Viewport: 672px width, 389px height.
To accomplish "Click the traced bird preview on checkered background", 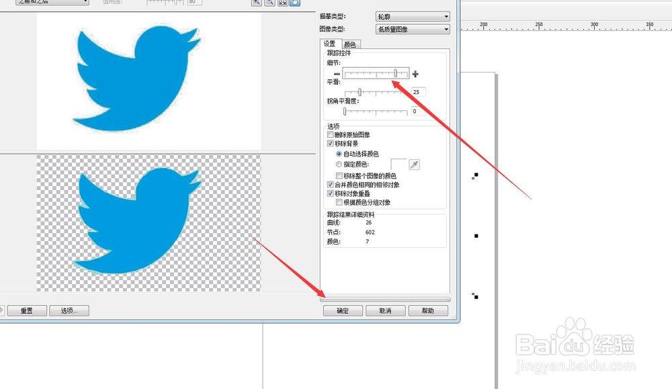I will [149, 223].
